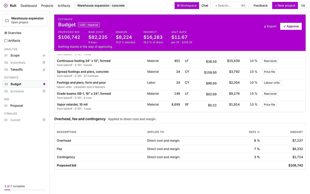The image size is (310, 194).
Task: Click the Rate book tag on Continuous footing row
Action: [270, 61]
